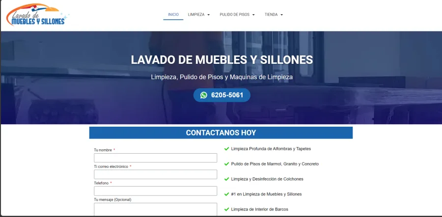The image size is (442, 217).
Task: Click text Pulido de Pisos de Marmol, Granito y Concreto
Action: (x=275, y=164)
